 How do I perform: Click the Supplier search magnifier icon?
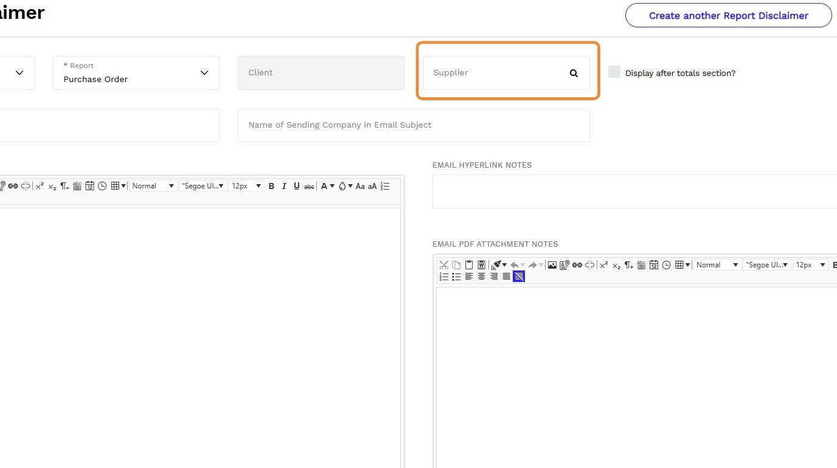click(x=574, y=73)
